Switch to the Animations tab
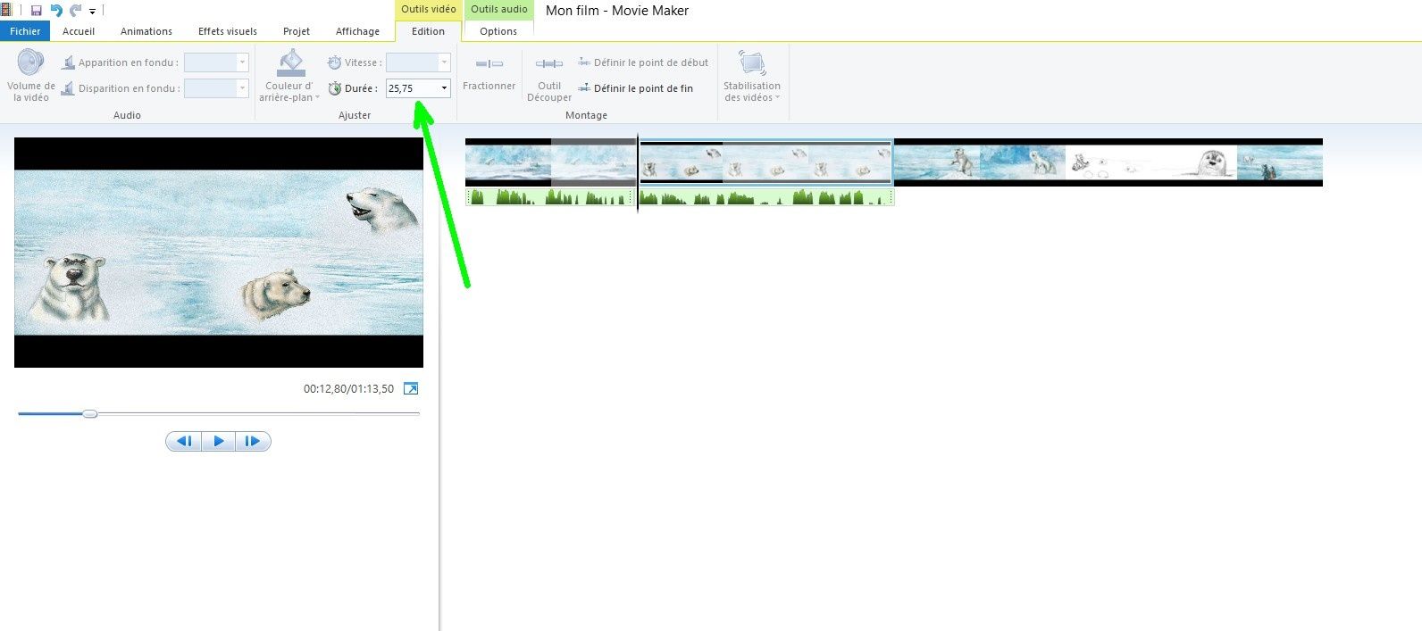The image size is (1422, 631). (146, 31)
